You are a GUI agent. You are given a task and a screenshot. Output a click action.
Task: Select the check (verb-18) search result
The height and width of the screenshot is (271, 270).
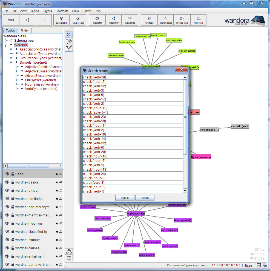point(94,77)
